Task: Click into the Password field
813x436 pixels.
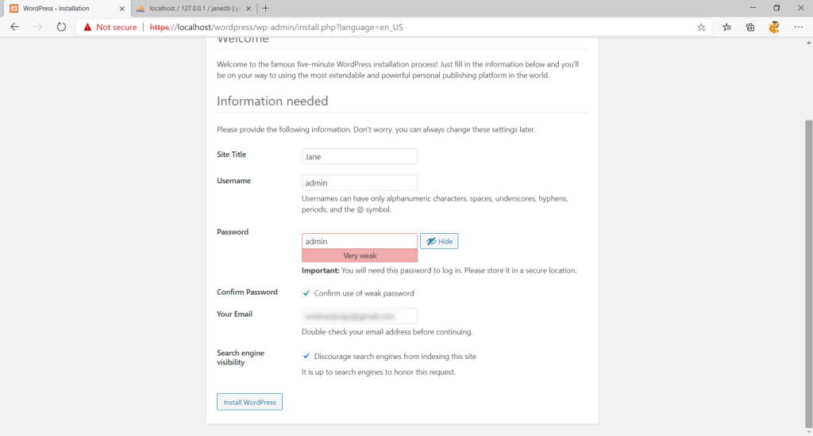Action: (360, 241)
